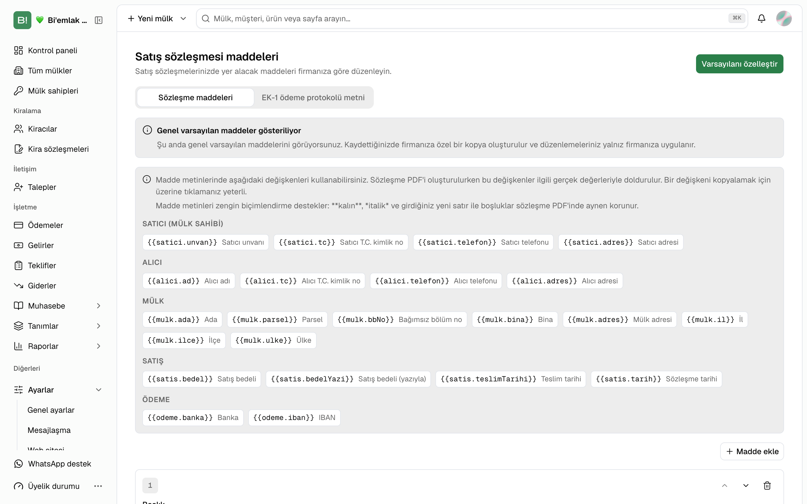This screenshot has height=504, width=807.
Task: Switch to Sözleşme maddeleri tab
Action: pyautogui.click(x=195, y=97)
